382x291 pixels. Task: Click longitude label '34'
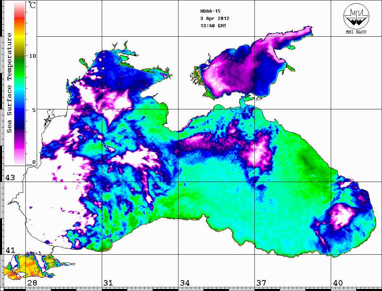pyautogui.click(x=185, y=283)
